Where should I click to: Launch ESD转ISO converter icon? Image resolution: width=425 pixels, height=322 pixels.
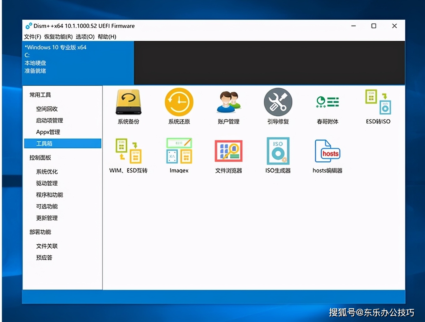[378, 102]
